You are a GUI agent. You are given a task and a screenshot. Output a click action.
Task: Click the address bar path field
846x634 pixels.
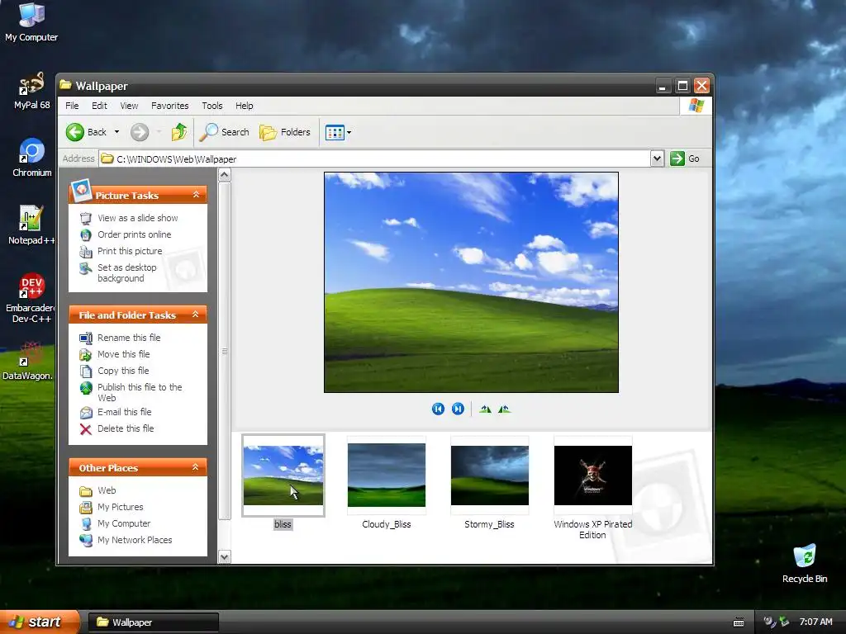click(375, 158)
